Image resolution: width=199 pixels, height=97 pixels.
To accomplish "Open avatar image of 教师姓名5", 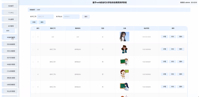I will coord(125,86).
